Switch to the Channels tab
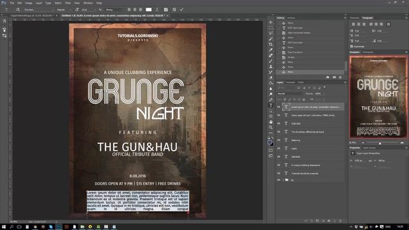Screen dimensions: 409x230 pyautogui.click(x=291, y=82)
